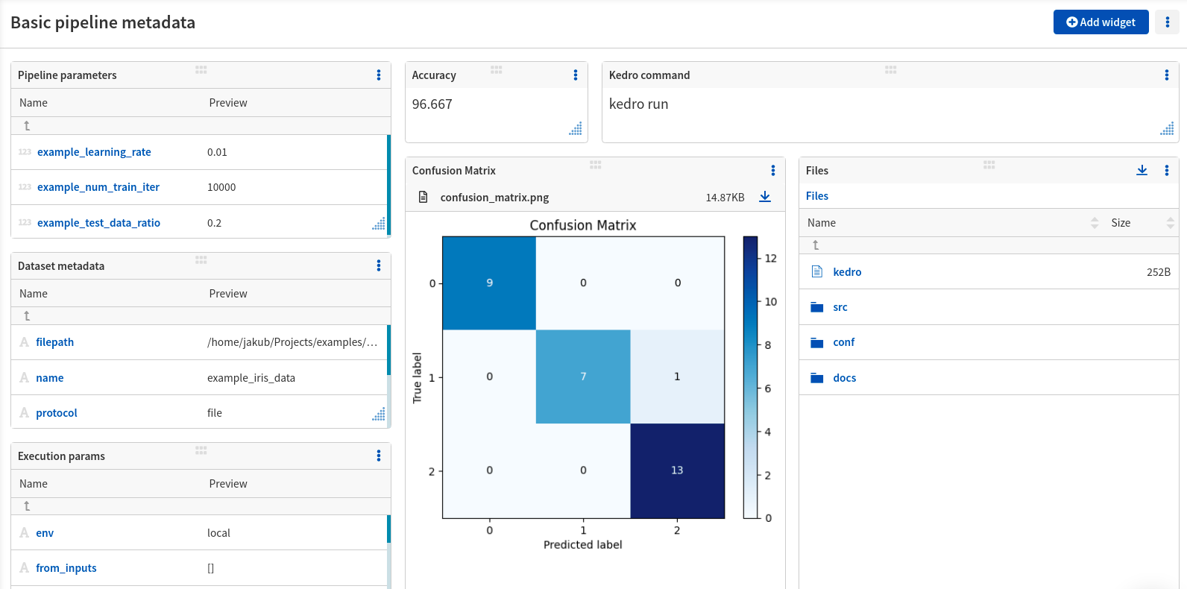This screenshot has width=1187, height=589.
Task: Download all files from Files widget header
Action: coord(1142,171)
